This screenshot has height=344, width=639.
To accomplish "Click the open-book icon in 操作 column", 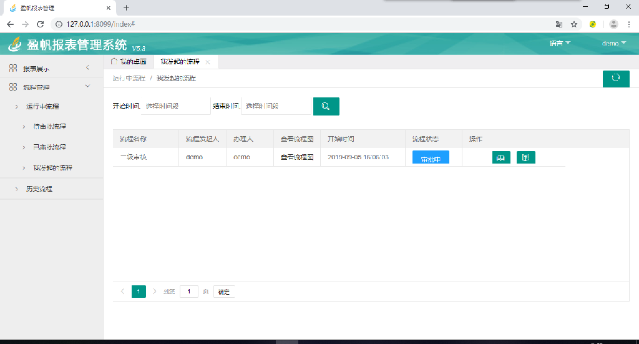I will 501,158.
